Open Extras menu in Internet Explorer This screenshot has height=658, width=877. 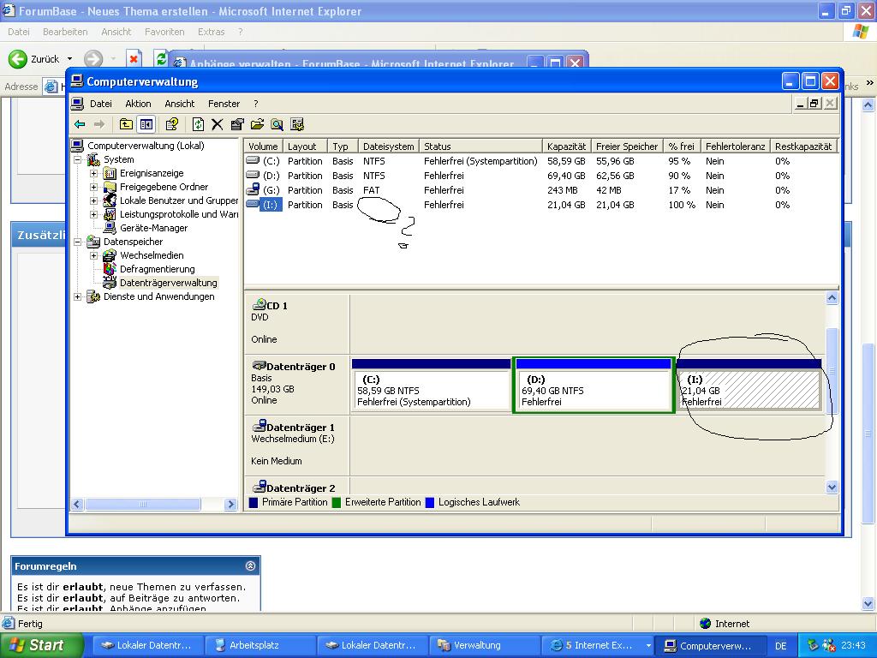click(x=212, y=32)
